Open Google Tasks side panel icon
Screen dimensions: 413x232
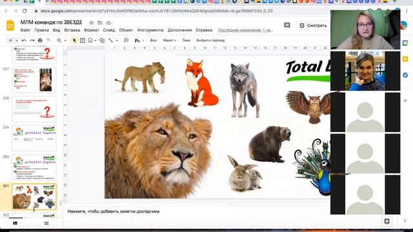pyautogui.click(x=405, y=75)
